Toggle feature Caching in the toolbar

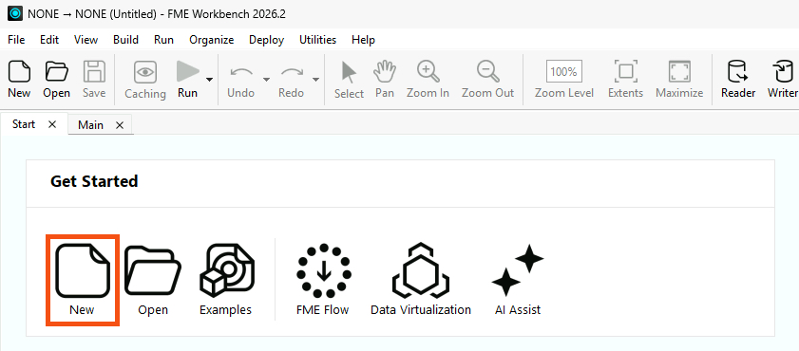click(145, 80)
